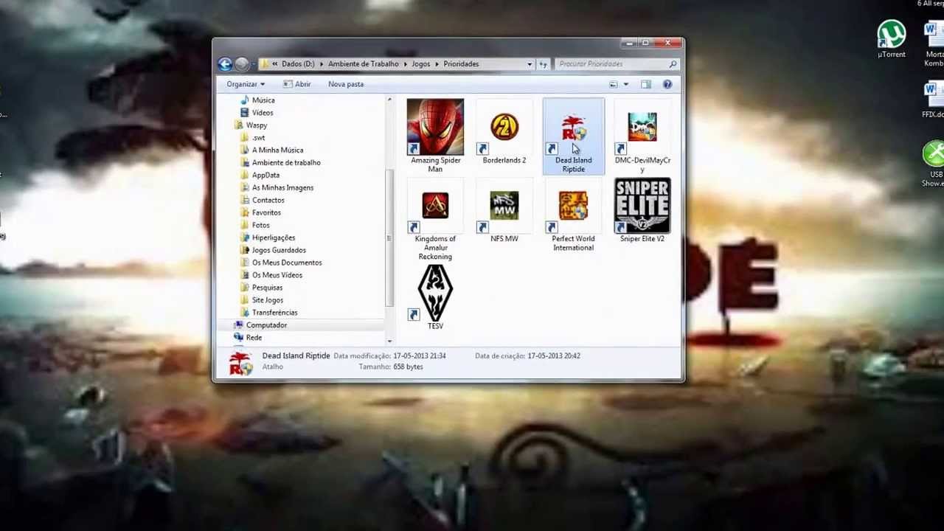Select the .swt folder in tree
Viewport: 944px width, 531px height.
pyautogui.click(x=258, y=138)
